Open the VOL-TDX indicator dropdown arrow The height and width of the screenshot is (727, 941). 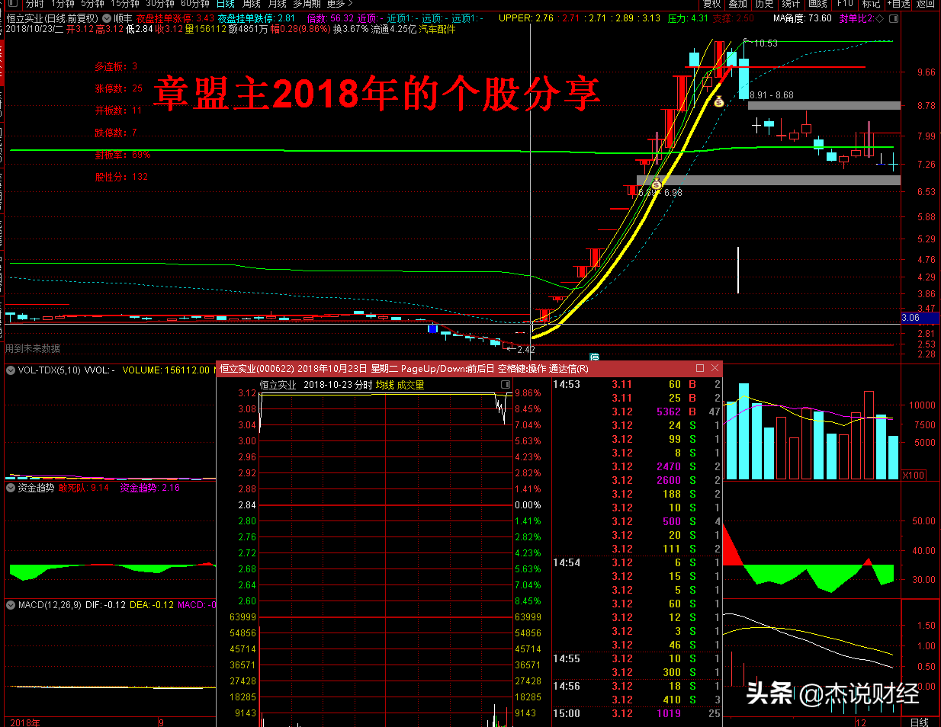click(x=11, y=370)
